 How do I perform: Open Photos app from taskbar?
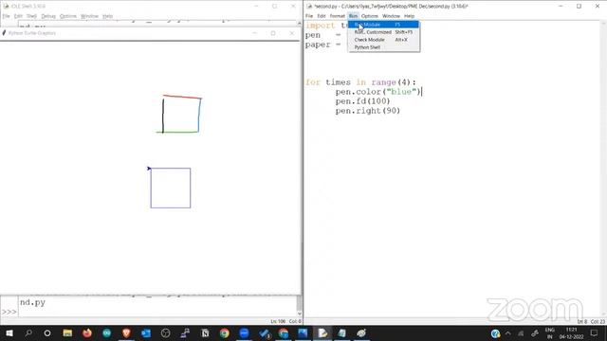[x=303, y=332]
